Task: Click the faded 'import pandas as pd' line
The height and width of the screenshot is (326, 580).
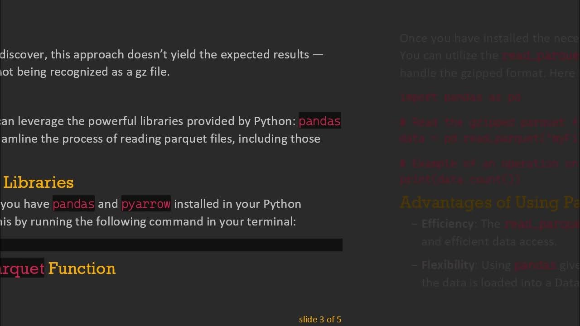Action: click(x=460, y=97)
